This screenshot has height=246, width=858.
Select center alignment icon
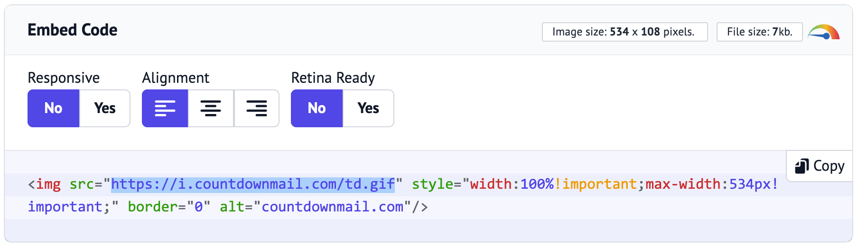click(211, 108)
